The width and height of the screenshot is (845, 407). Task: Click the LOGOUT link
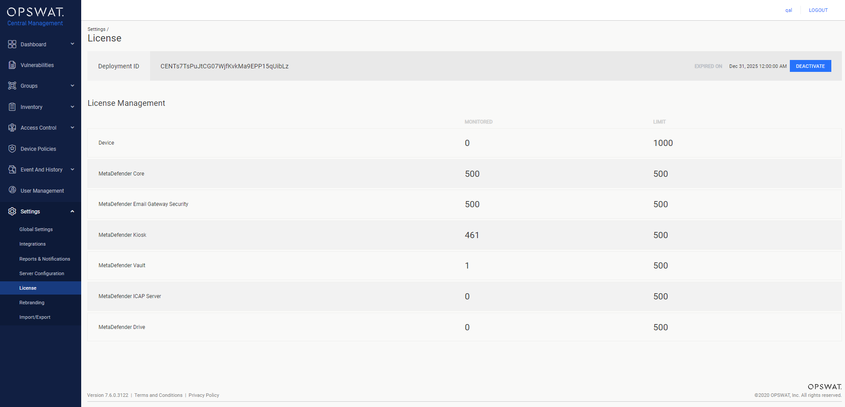pyautogui.click(x=818, y=10)
